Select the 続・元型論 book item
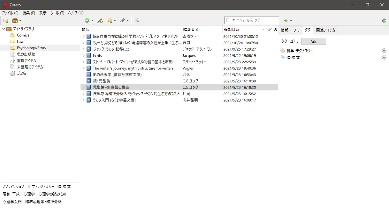This screenshot has width=389, height=213. 179,81
